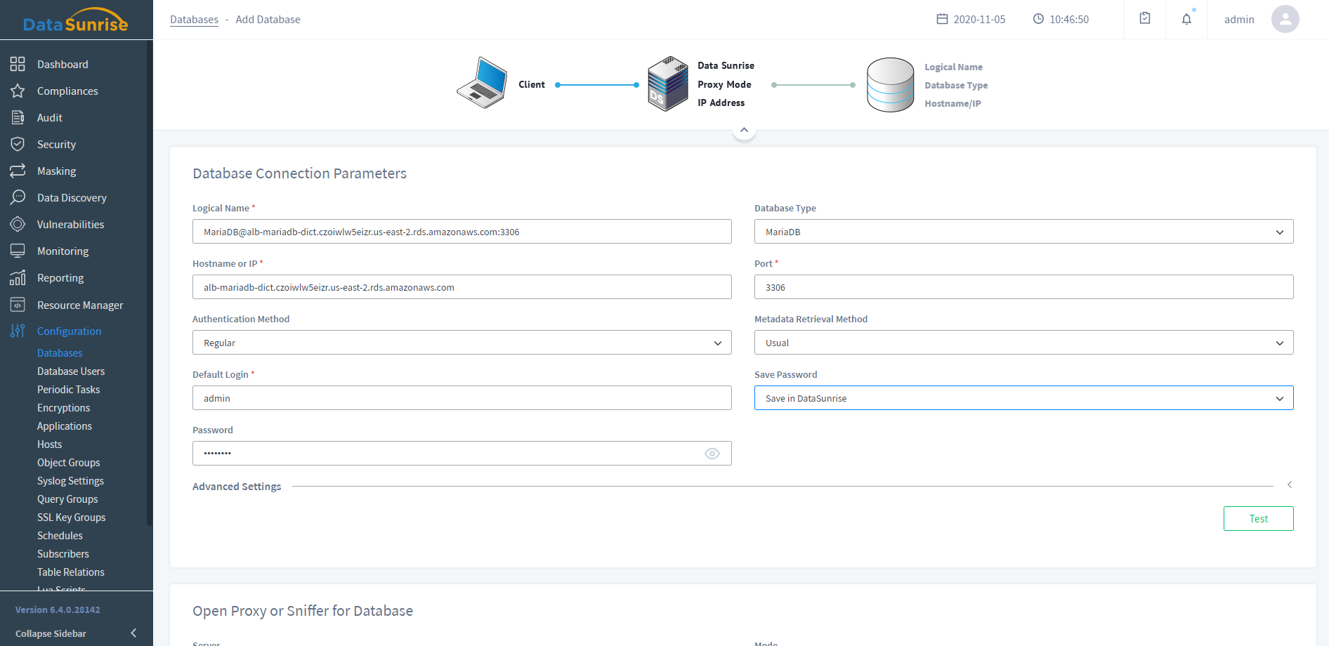Toggle password visibility with eye icon
1329x646 pixels.
(x=712, y=454)
